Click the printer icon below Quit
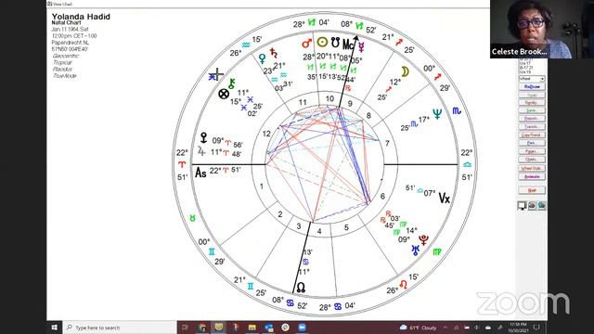 (532, 205)
